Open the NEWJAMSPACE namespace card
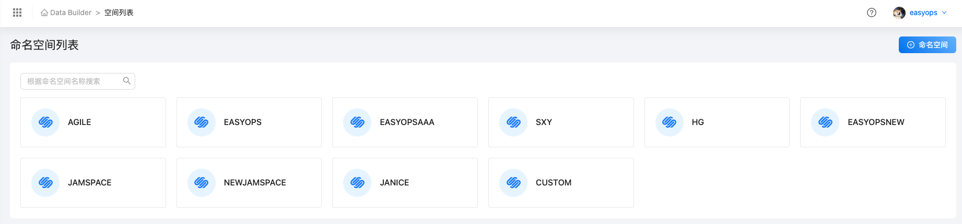The width and height of the screenshot is (962, 224). pyautogui.click(x=249, y=183)
